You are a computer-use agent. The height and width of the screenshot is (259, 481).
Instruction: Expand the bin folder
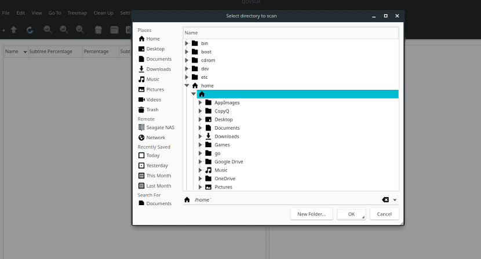187,43
